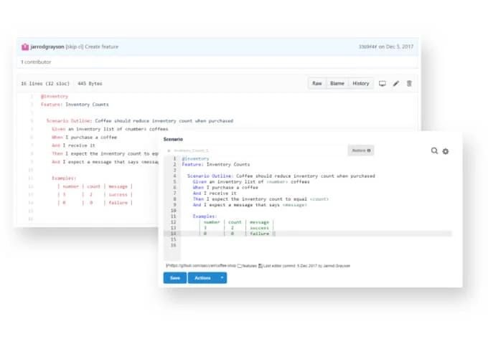Click the features folder icon below the editor
The image size is (488, 344).
coord(240,265)
